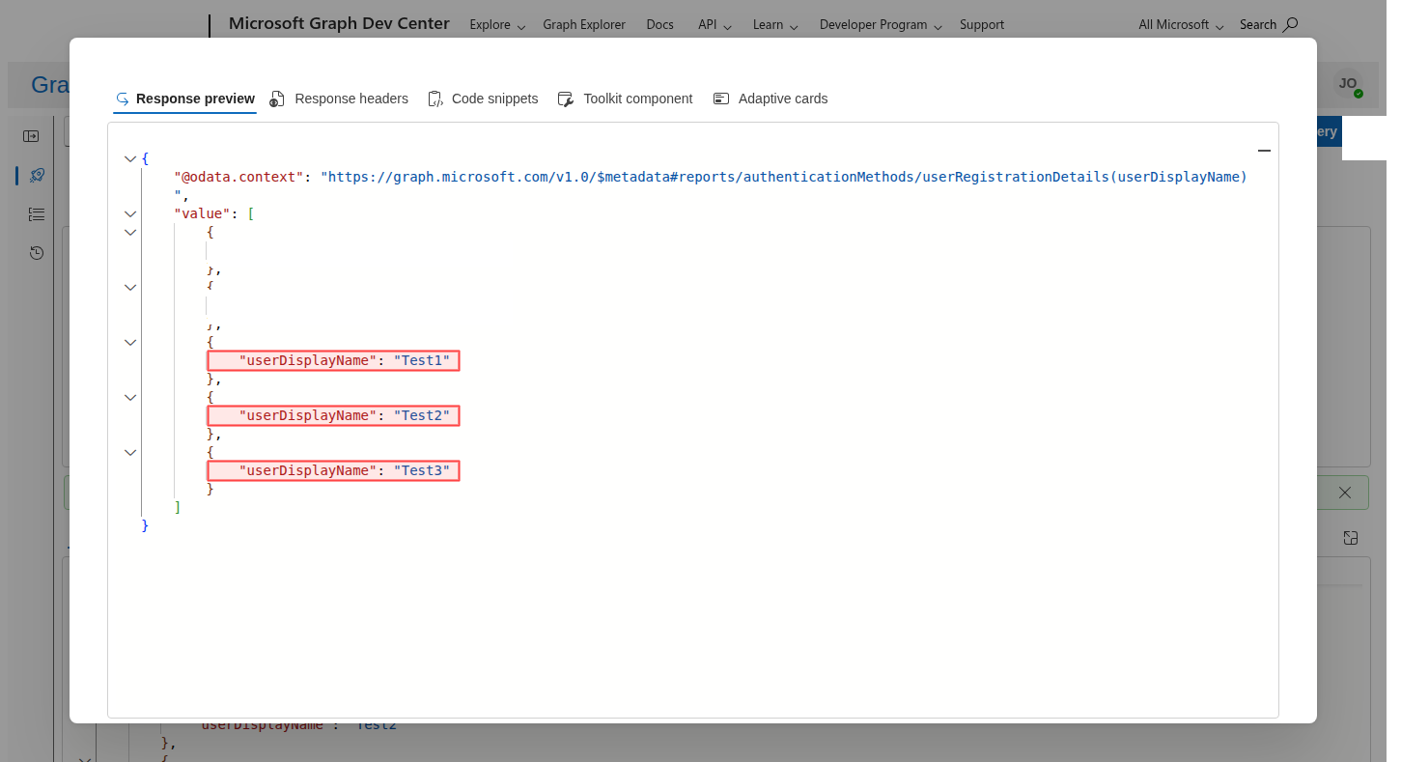This screenshot has width=1401, height=762.
Task: Dismiss the notification with the X button
Action: 1344,493
